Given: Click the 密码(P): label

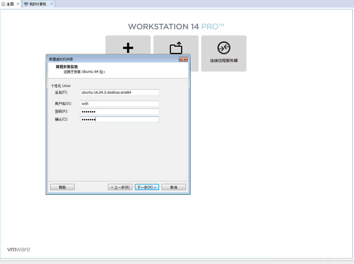Looking at the screenshot, I should 61,111.
